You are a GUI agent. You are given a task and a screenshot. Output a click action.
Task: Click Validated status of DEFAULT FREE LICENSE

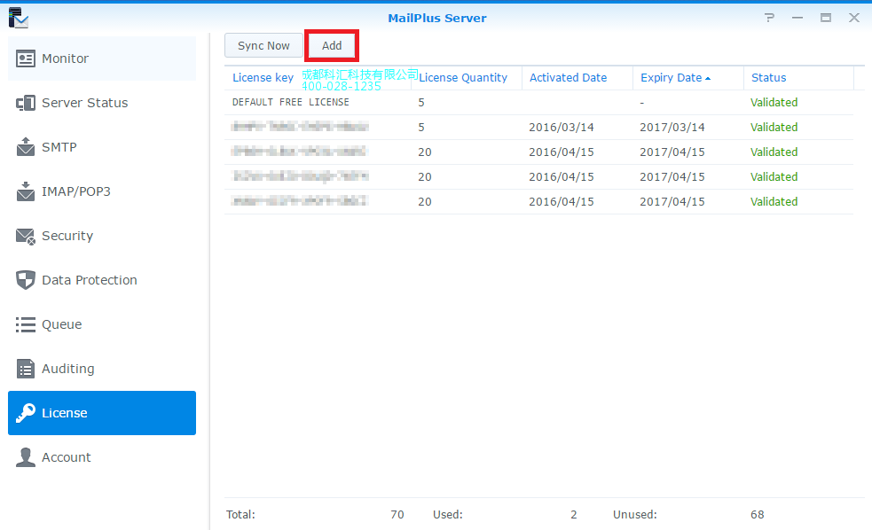(774, 102)
